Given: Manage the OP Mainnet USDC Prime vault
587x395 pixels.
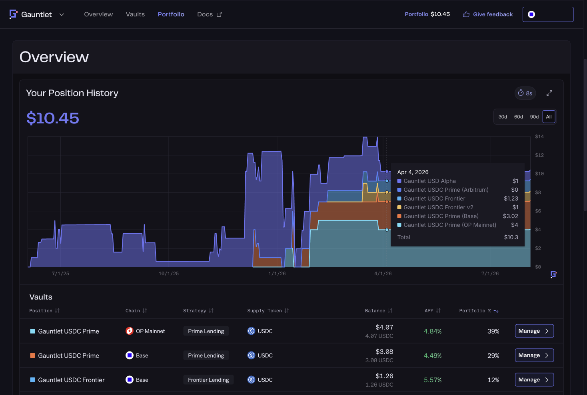Looking at the screenshot, I should coord(534,331).
